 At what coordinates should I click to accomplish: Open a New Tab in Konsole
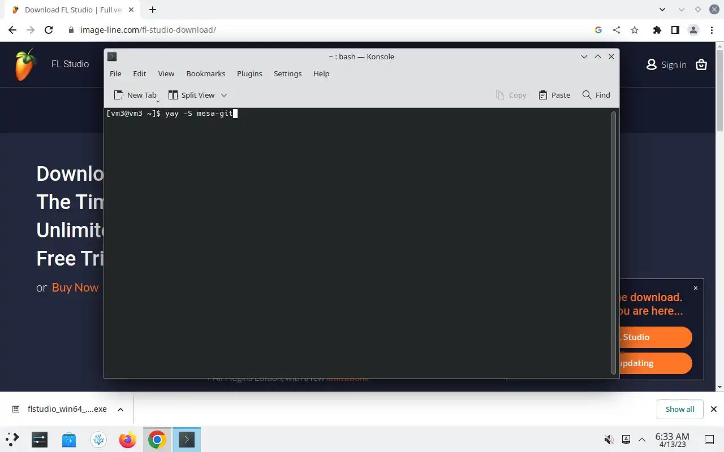point(135,95)
